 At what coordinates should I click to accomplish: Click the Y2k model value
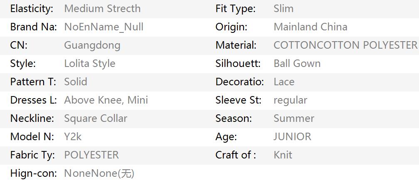click(73, 137)
